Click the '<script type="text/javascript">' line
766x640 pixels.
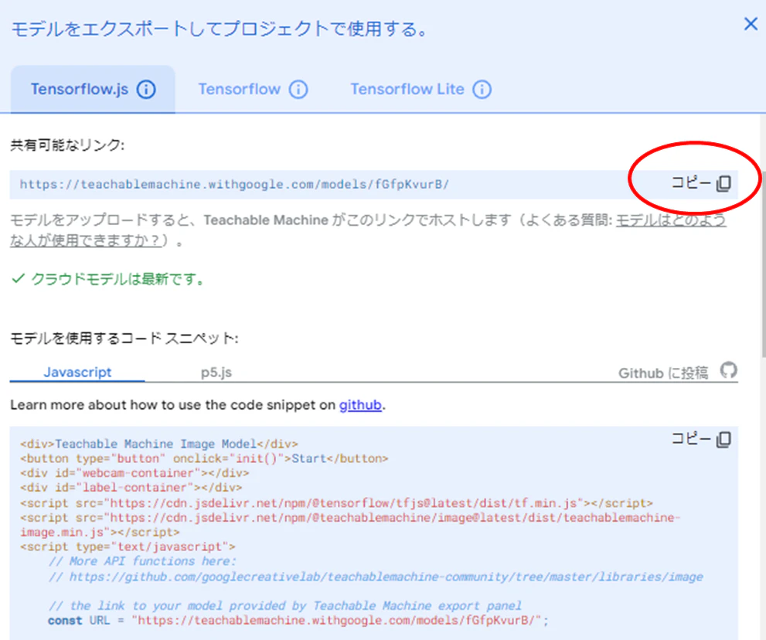tap(128, 546)
